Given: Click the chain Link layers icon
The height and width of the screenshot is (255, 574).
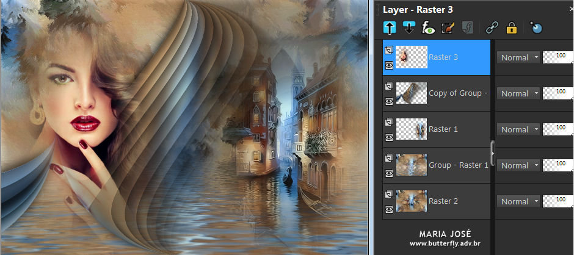Looking at the screenshot, I should pos(492,28).
